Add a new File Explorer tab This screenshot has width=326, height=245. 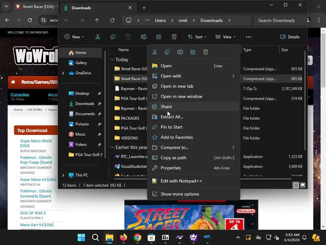(144, 8)
